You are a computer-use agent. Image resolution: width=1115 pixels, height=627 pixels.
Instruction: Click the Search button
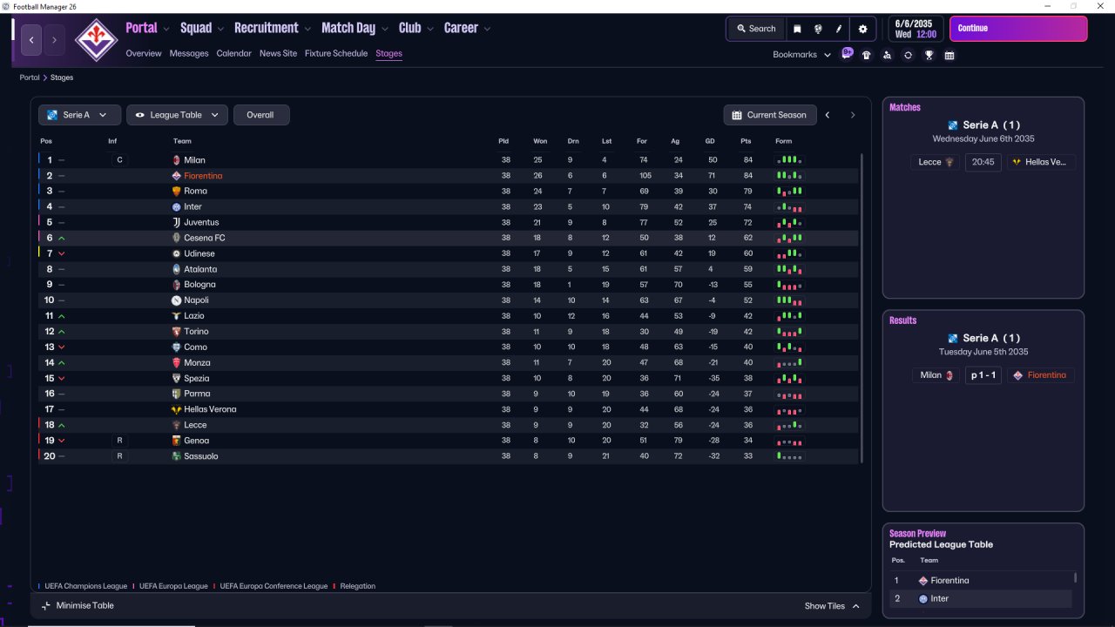[x=755, y=29]
